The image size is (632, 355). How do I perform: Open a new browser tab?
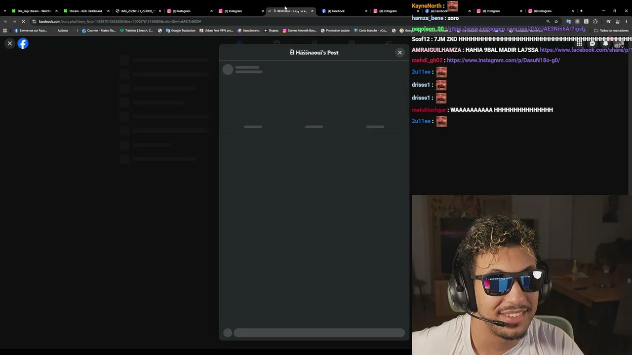point(581,11)
